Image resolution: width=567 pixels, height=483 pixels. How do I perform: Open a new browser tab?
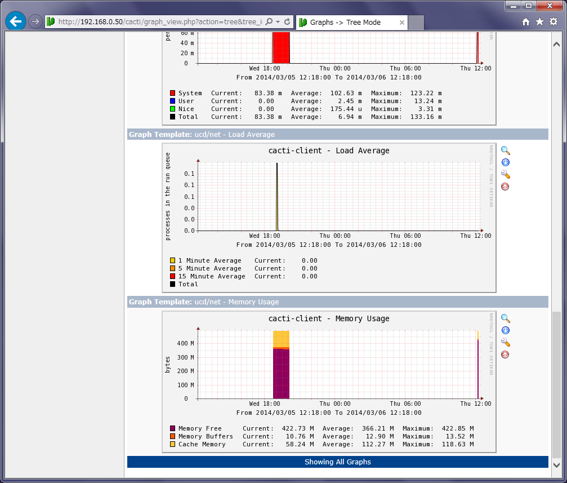point(416,23)
